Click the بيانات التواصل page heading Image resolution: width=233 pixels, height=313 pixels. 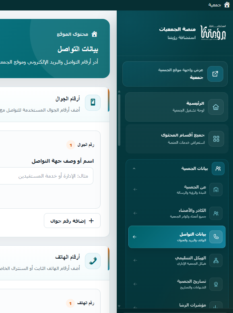point(78,49)
